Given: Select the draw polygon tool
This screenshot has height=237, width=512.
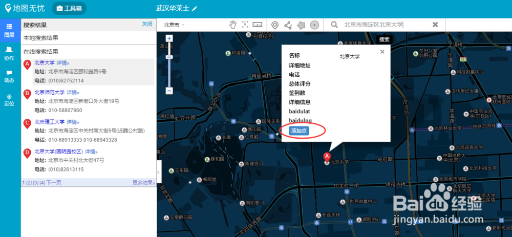Looking at the screenshot, I should 301,25.
